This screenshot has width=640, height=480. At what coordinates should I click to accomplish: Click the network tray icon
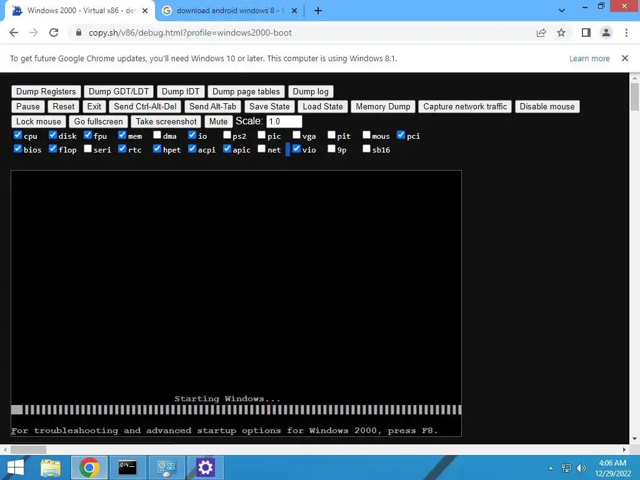[x=566, y=467]
